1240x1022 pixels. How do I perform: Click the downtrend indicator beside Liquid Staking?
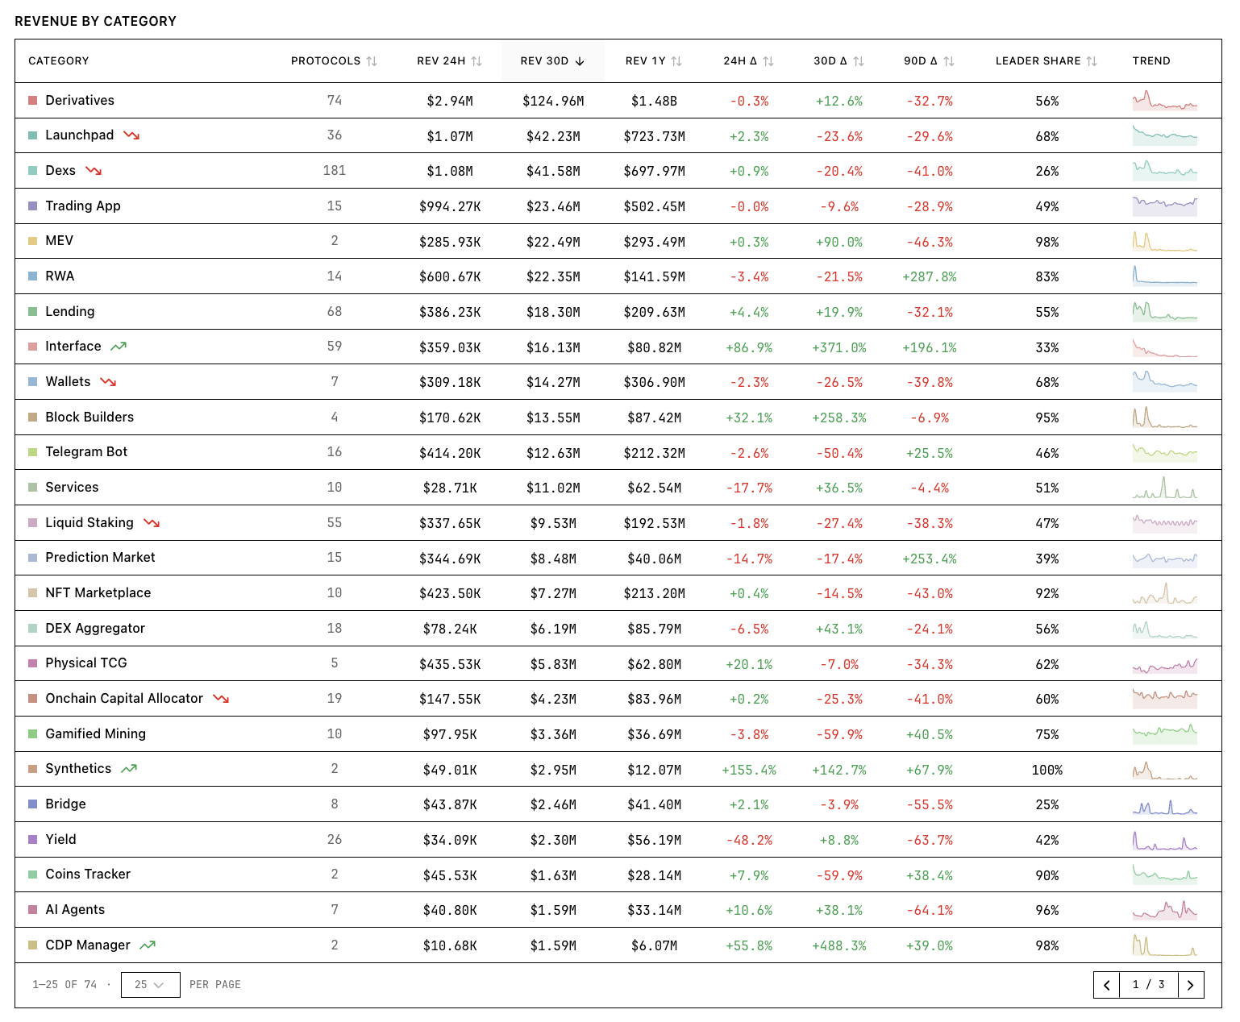151,522
